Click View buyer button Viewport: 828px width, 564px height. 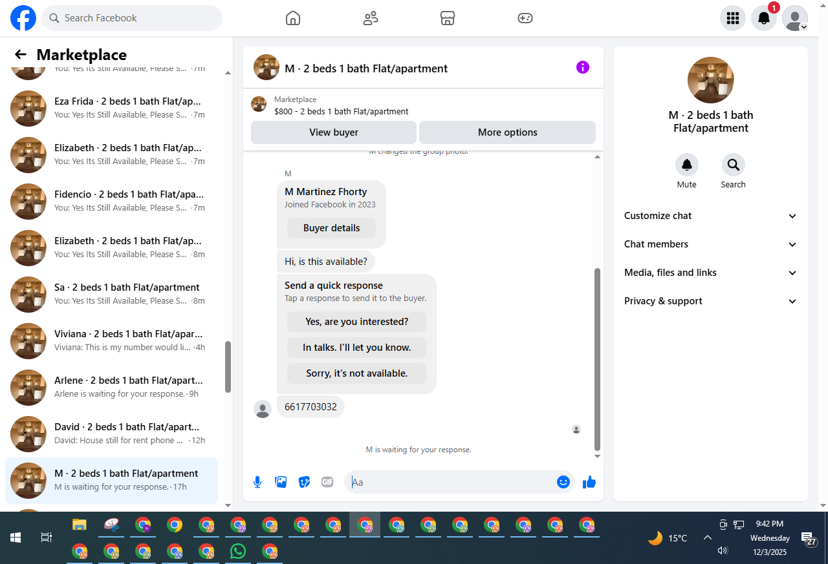334,132
